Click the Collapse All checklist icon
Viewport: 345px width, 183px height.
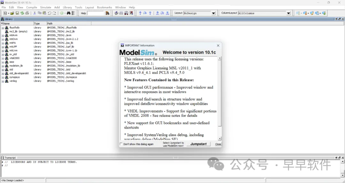click(x=73, y=13)
